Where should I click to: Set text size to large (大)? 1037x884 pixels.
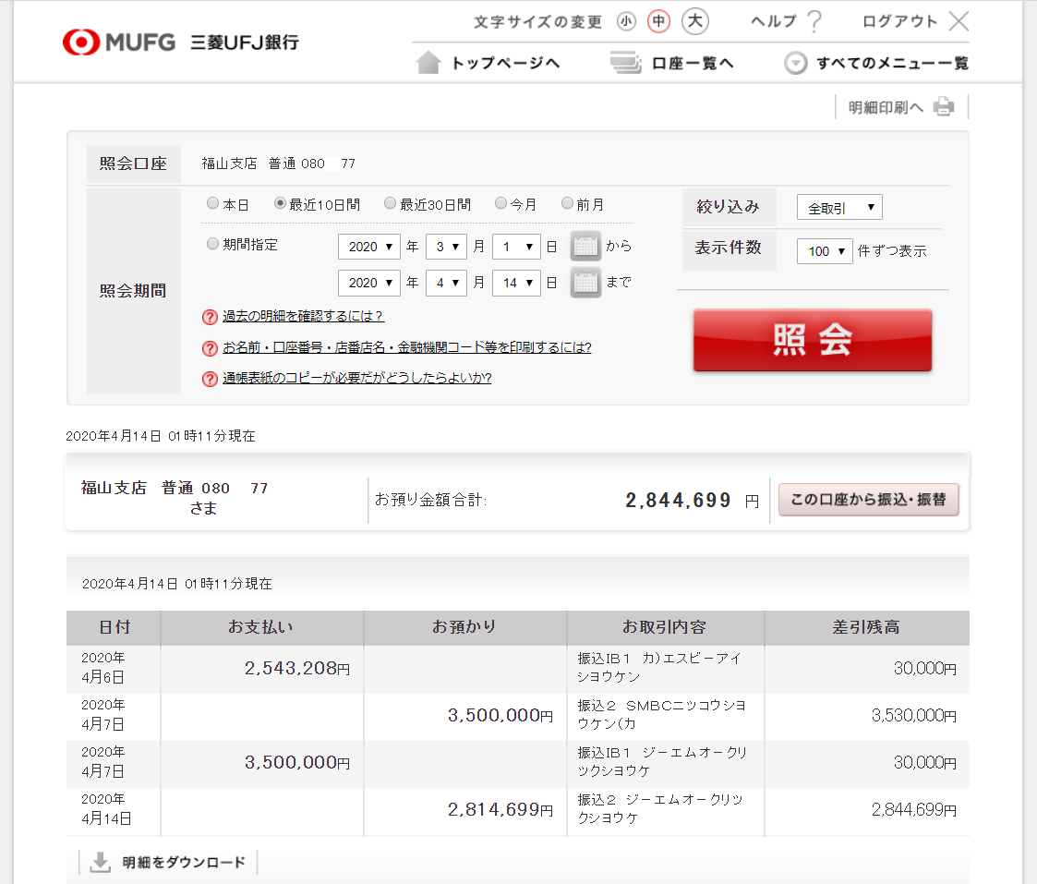(694, 21)
